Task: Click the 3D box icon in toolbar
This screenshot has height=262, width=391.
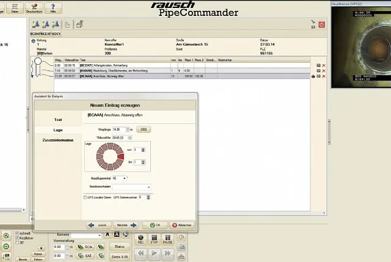Action: tap(79, 24)
